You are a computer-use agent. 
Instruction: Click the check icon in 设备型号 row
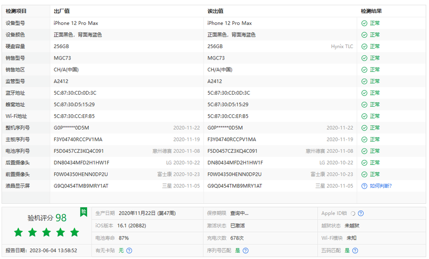[364, 23]
